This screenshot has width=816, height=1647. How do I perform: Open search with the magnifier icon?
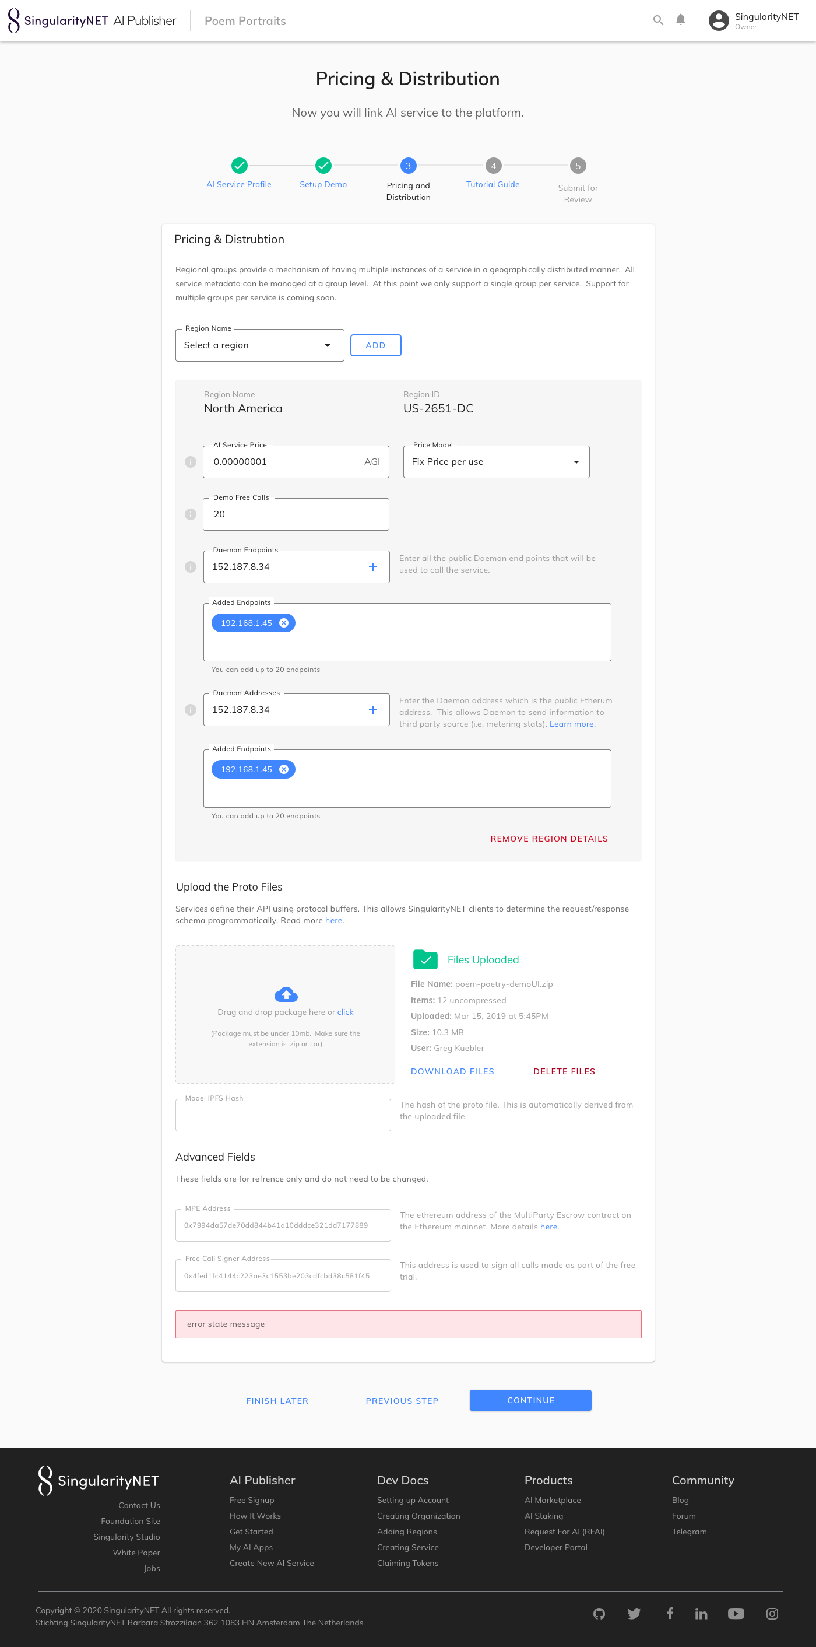pyautogui.click(x=657, y=20)
